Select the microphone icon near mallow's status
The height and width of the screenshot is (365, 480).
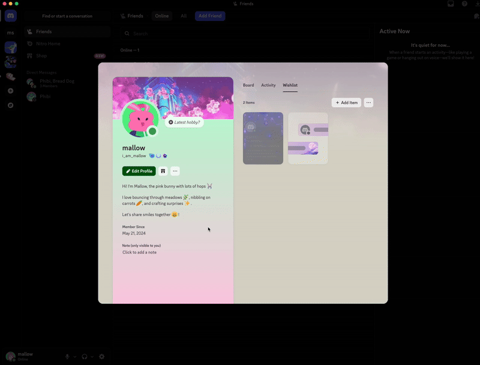coord(67,356)
